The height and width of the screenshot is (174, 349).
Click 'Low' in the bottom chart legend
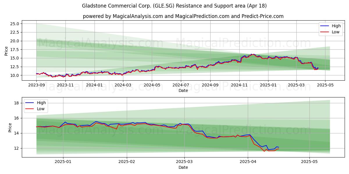41,108
